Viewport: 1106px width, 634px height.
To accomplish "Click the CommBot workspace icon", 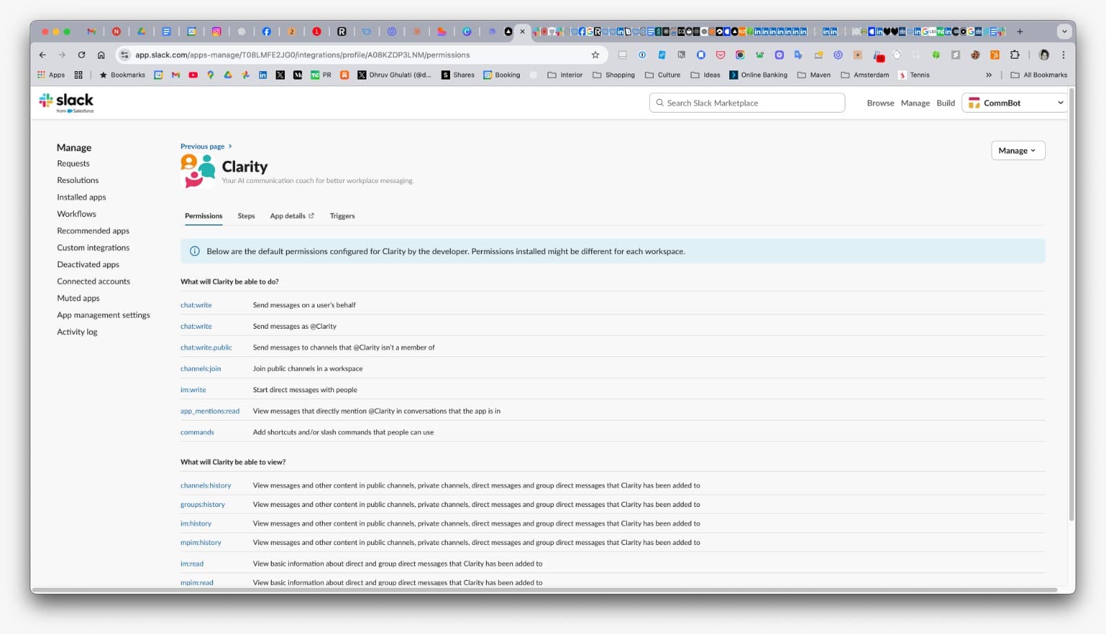I will [x=976, y=102].
